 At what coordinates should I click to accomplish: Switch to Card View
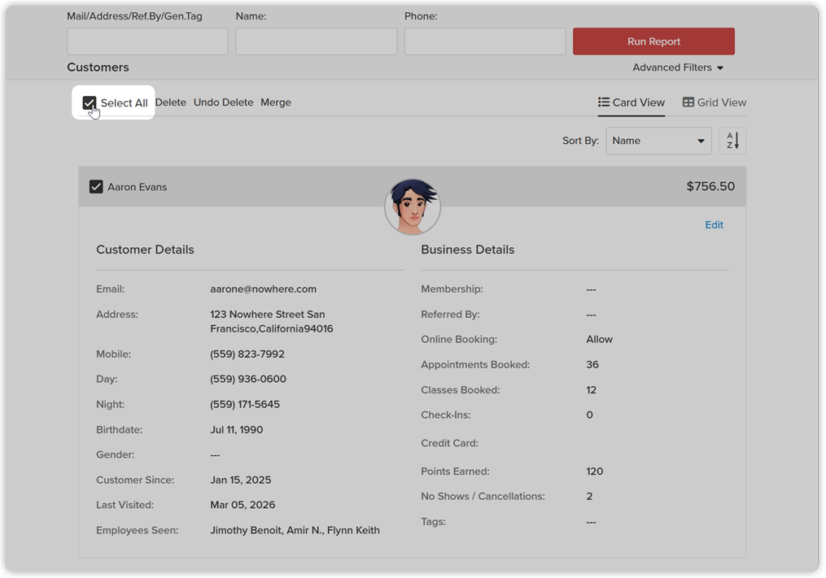pos(631,102)
